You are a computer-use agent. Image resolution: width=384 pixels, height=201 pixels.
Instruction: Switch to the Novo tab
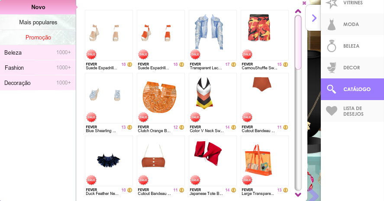click(x=38, y=7)
